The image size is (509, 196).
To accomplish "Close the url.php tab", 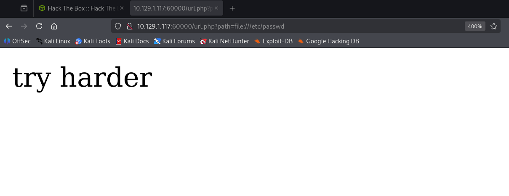I will point(216,8).
